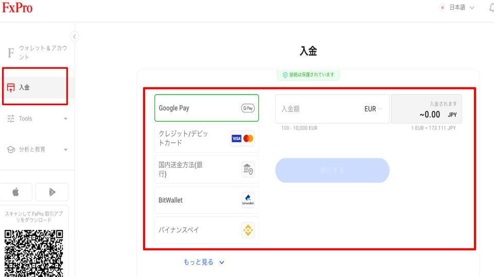Click the Google Play store button
Image resolution: width=494 pixels, height=277 pixels.
(52, 192)
